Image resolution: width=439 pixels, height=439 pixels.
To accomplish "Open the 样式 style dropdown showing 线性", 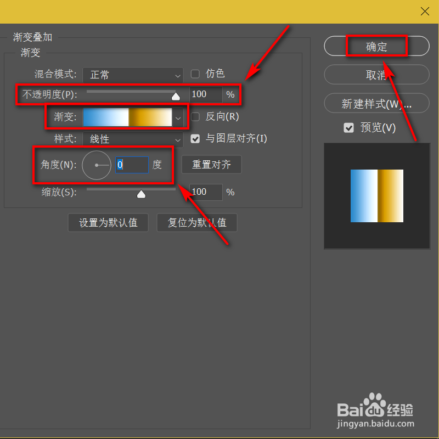I will point(133,139).
